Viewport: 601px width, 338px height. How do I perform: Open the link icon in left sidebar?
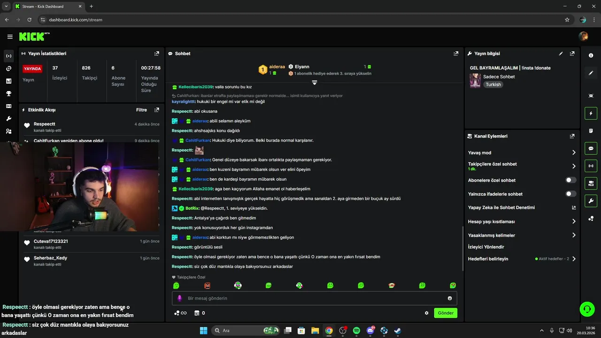click(x=8, y=69)
